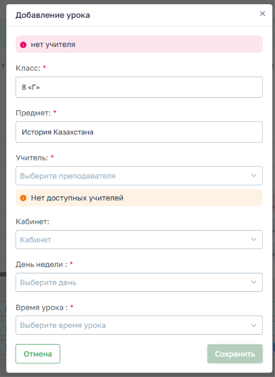Click the pink нет учителя alert banner

(x=139, y=44)
